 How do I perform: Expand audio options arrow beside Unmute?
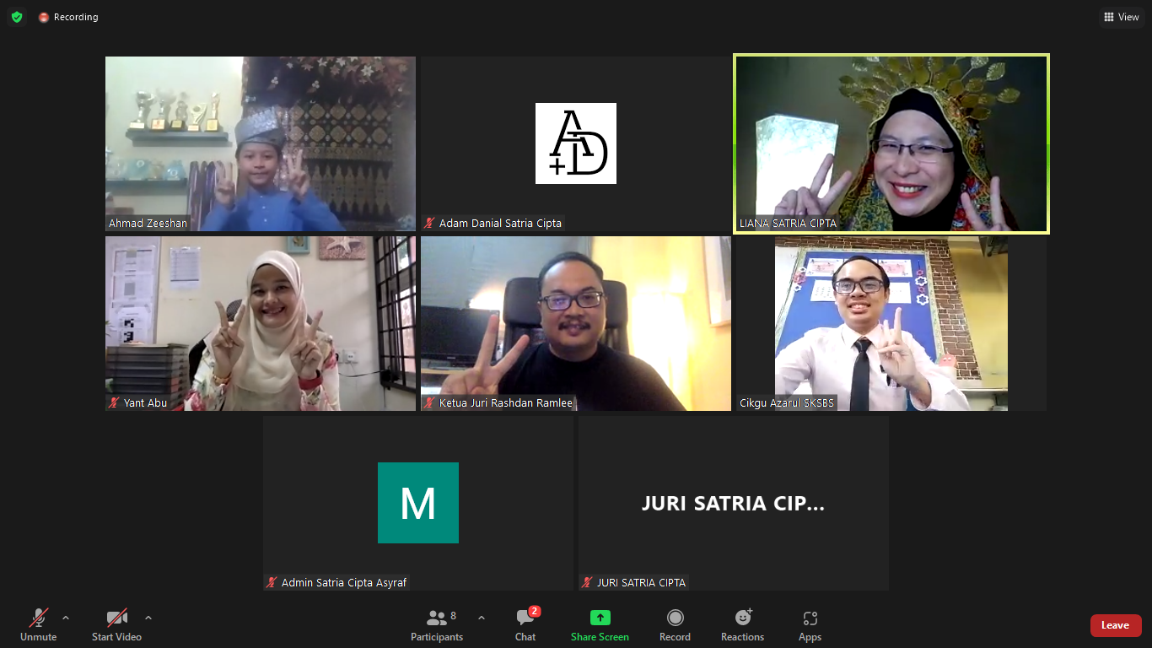click(66, 618)
